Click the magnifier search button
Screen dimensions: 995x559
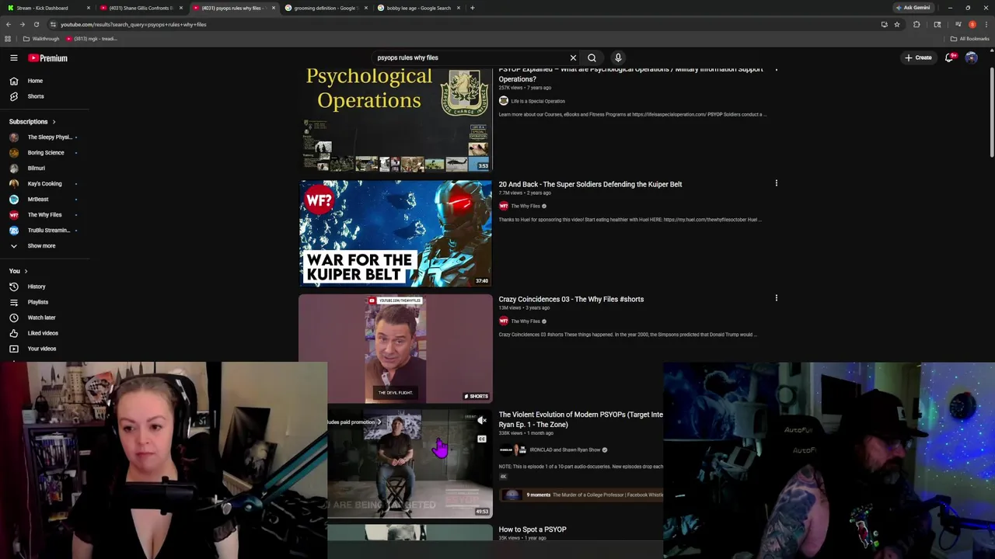[x=592, y=57]
